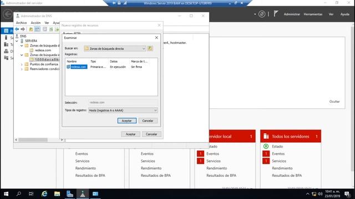Click the forward arrow in DNS toolbar
This screenshot has height=199, width=355.
[x=23, y=29]
